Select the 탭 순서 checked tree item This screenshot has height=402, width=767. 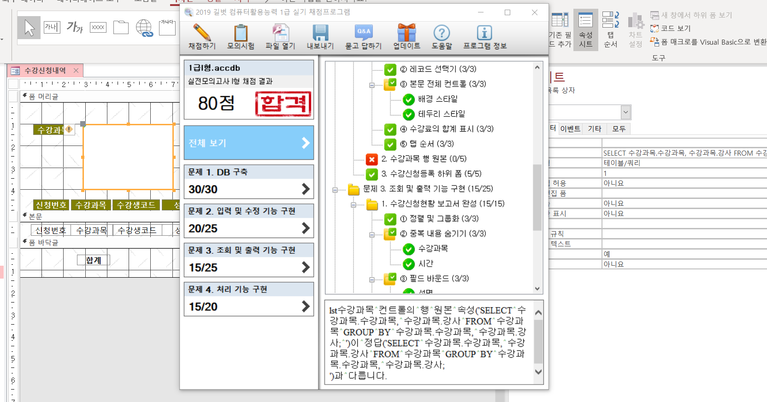431,144
